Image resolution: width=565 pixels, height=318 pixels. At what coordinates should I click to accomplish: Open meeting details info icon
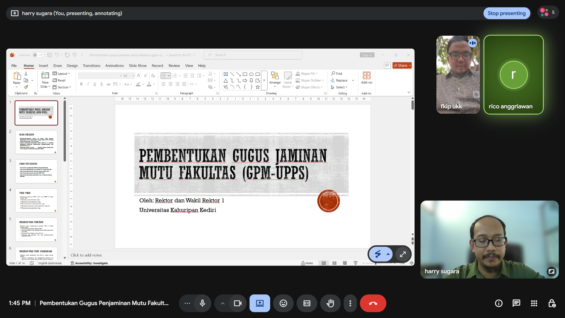point(498,303)
